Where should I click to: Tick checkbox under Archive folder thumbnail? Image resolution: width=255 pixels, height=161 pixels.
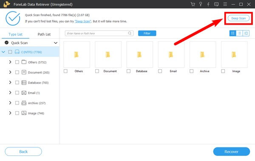[192, 71]
